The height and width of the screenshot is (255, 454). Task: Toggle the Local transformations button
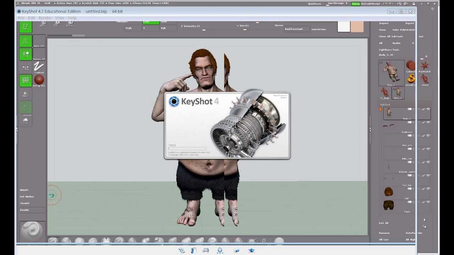point(26,54)
